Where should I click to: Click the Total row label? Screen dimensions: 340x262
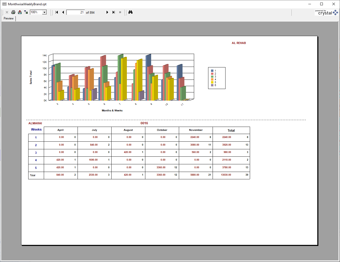click(x=32, y=175)
